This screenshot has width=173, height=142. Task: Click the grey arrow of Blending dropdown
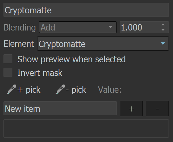[110, 27]
